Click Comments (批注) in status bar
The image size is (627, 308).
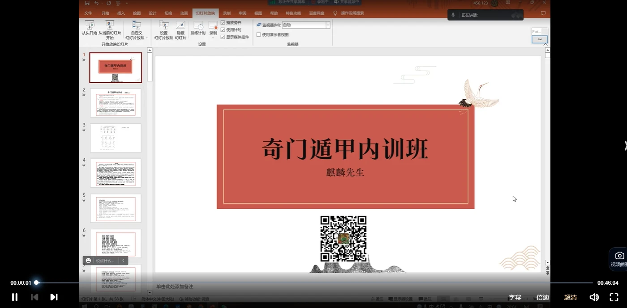425,299
